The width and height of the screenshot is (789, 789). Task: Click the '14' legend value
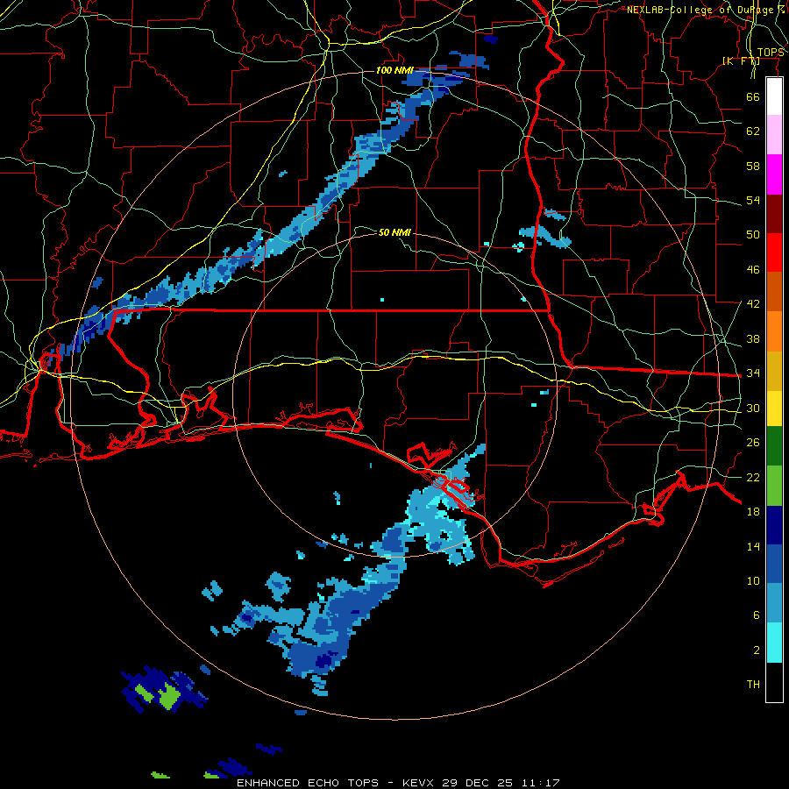(753, 546)
